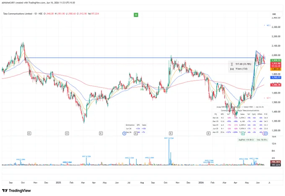Click the Jun 26 estimation row
The height and width of the screenshot is (196, 285).
click(136, 129)
